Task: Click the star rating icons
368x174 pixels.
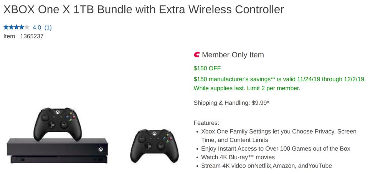Action: (x=16, y=27)
